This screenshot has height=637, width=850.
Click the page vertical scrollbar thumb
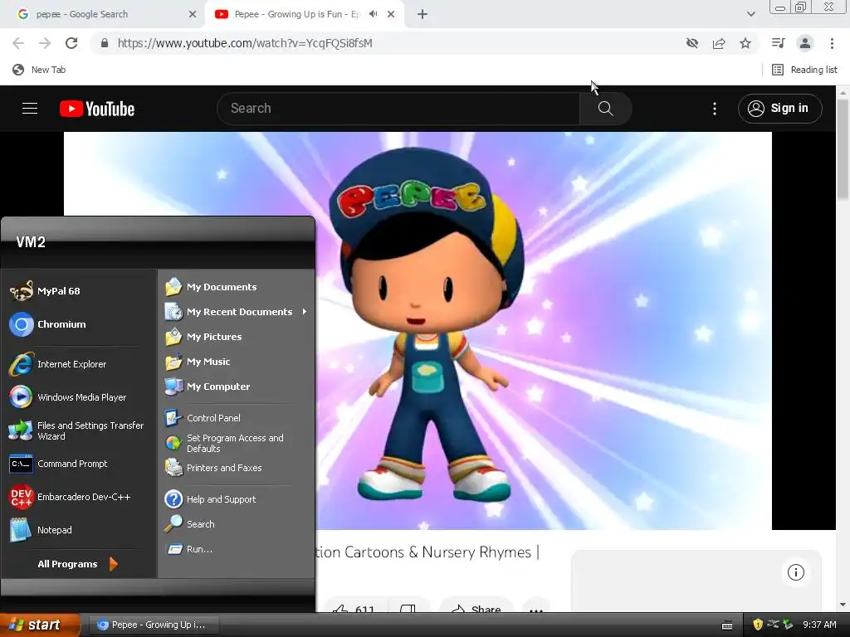(x=843, y=149)
